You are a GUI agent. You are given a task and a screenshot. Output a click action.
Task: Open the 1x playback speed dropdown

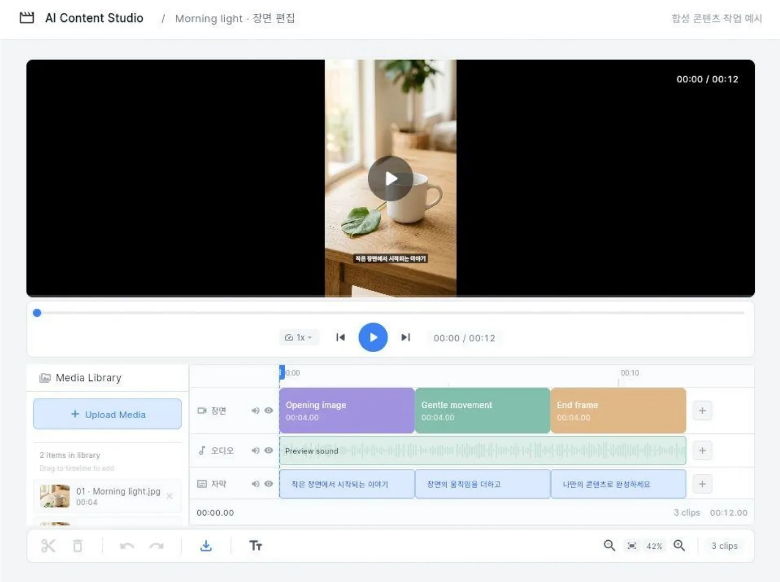(x=299, y=338)
